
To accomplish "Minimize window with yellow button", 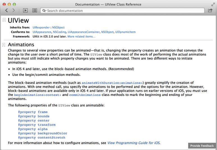I will pyautogui.click(x=9, y=4).
